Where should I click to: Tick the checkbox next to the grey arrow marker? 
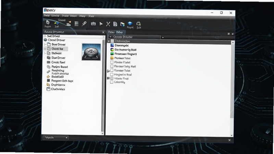(112, 70)
